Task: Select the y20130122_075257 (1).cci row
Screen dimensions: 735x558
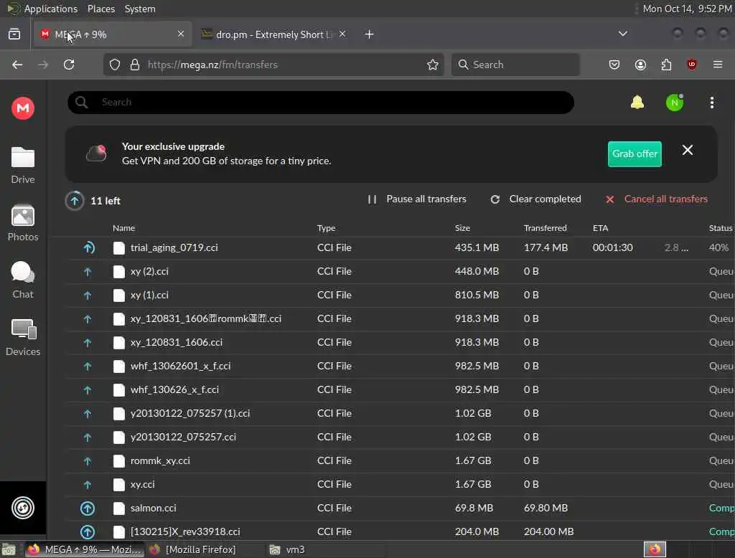Action: click(399, 413)
